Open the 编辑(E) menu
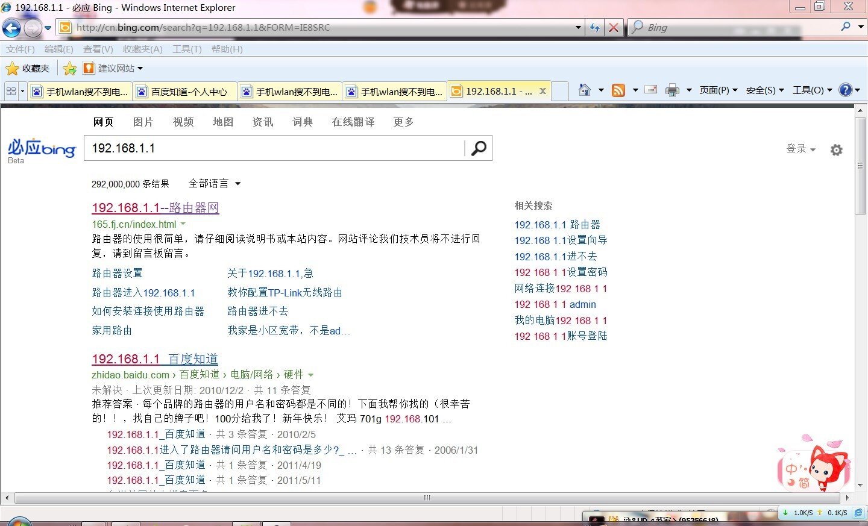Image resolution: width=868 pixels, height=526 pixels. tap(59, 49)
